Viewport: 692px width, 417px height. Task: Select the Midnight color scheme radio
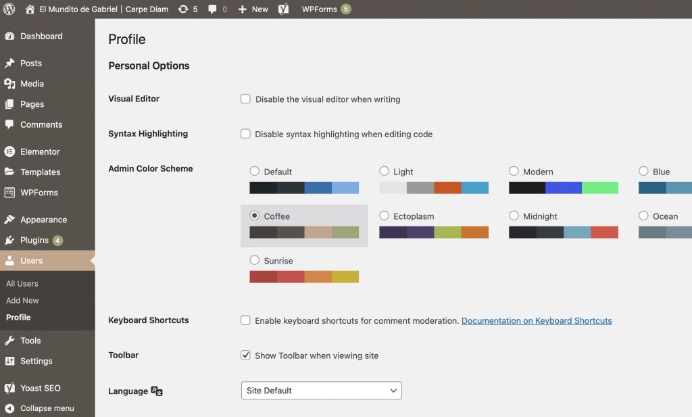point(514,216)
